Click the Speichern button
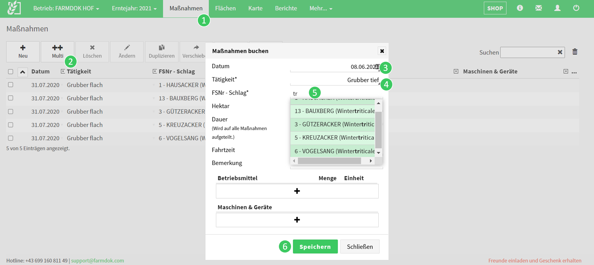Viewport: 594px width, 265px height. (x=315, y=247)
